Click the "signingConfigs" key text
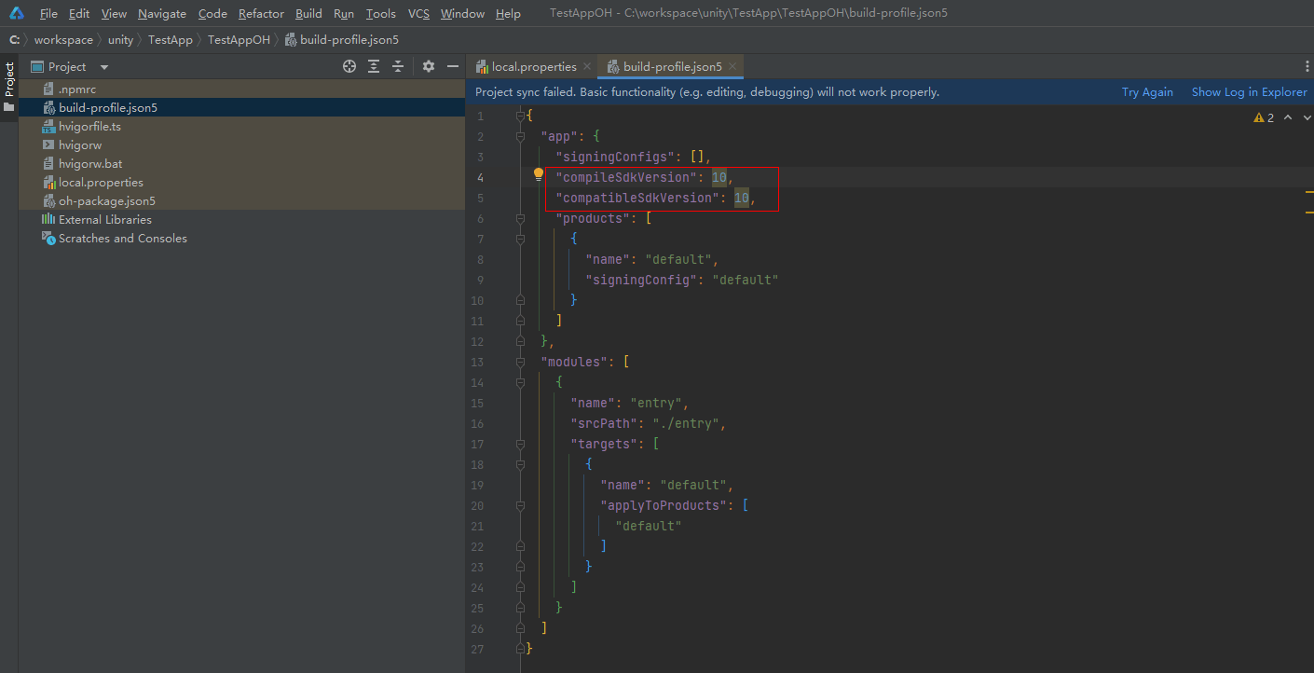This screenshot has width=1314, height=673. (x=615, y=157)
